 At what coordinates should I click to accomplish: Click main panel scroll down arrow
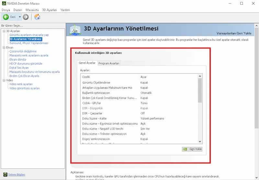point(256,178)
